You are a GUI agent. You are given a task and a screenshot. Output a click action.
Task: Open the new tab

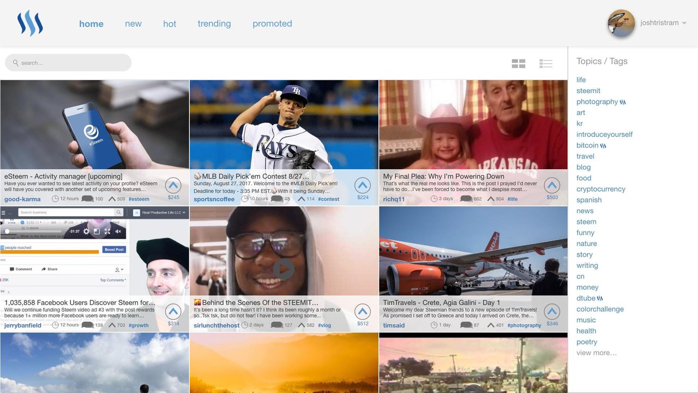[133, 23]
